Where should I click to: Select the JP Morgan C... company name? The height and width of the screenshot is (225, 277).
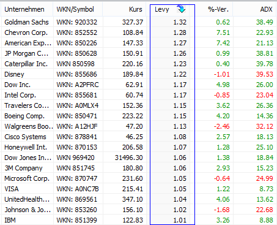(x=26, y=53)
